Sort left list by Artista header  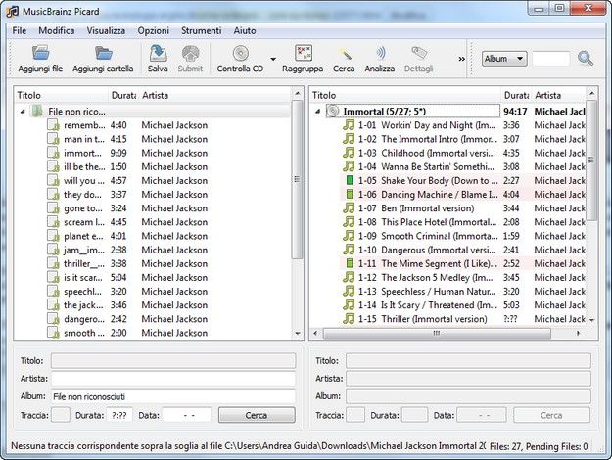(x=215, y=95)
